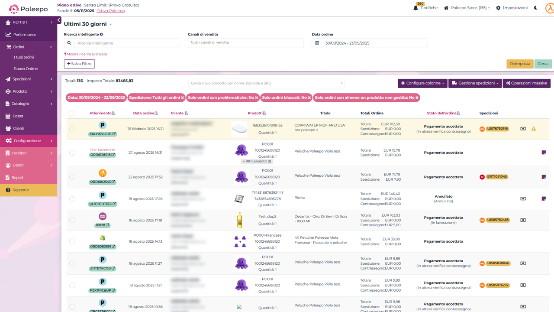This screenshot has width=554, height=312.
Task: Go to Clienti in the sidebar
Action: tap(29, 129)
